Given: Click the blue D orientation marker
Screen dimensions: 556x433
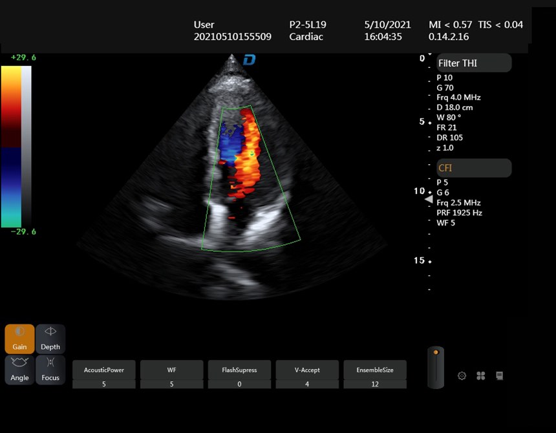Looking at the screenshot, I should coord(250,60).
